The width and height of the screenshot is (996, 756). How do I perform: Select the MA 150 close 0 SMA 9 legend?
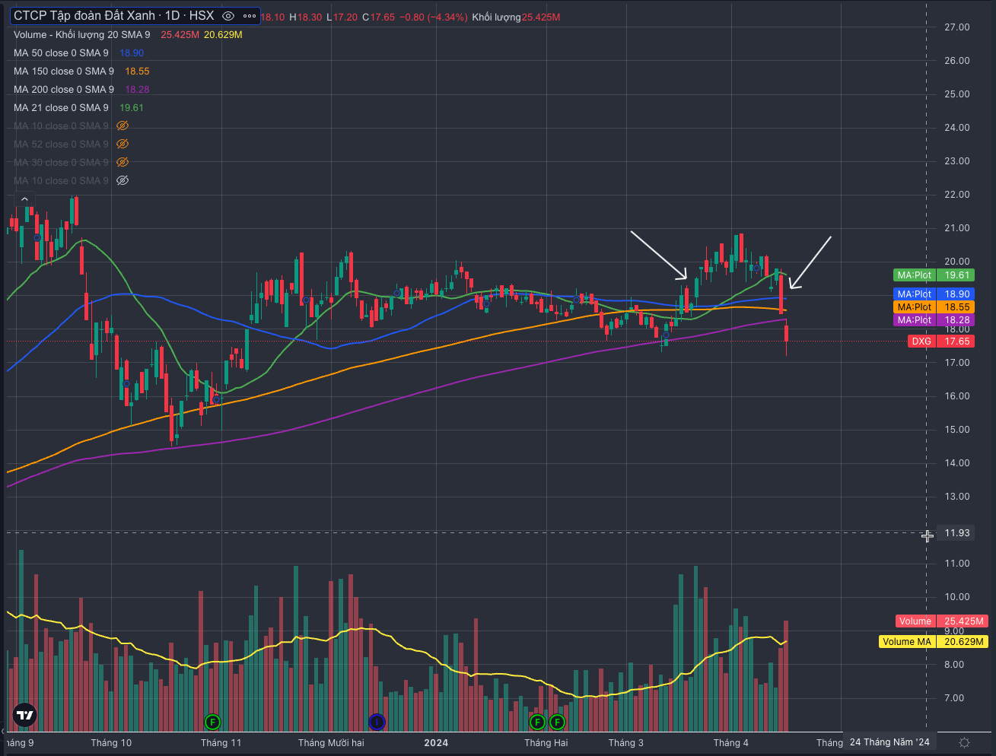click(64, 71)
